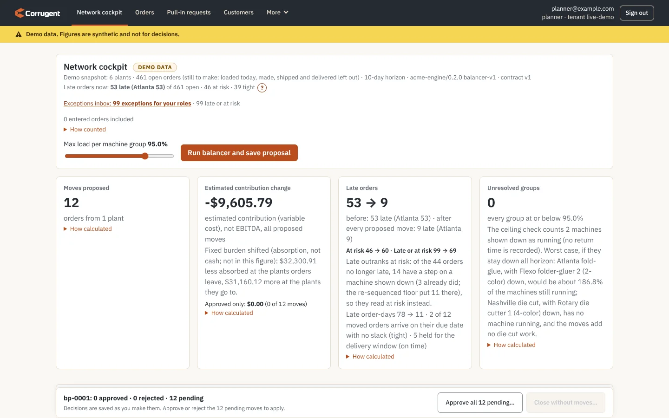Click "orders from 1 plant" text
669x418 pixels.
click(x=93, y=218)
